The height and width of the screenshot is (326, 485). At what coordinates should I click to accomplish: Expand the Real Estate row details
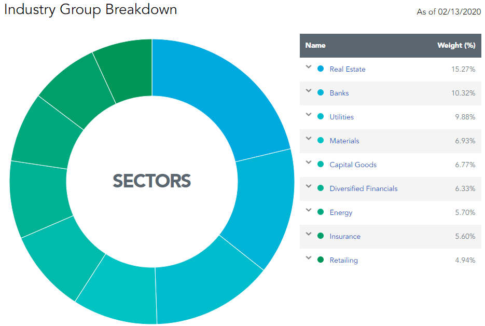tap(309, 68)
